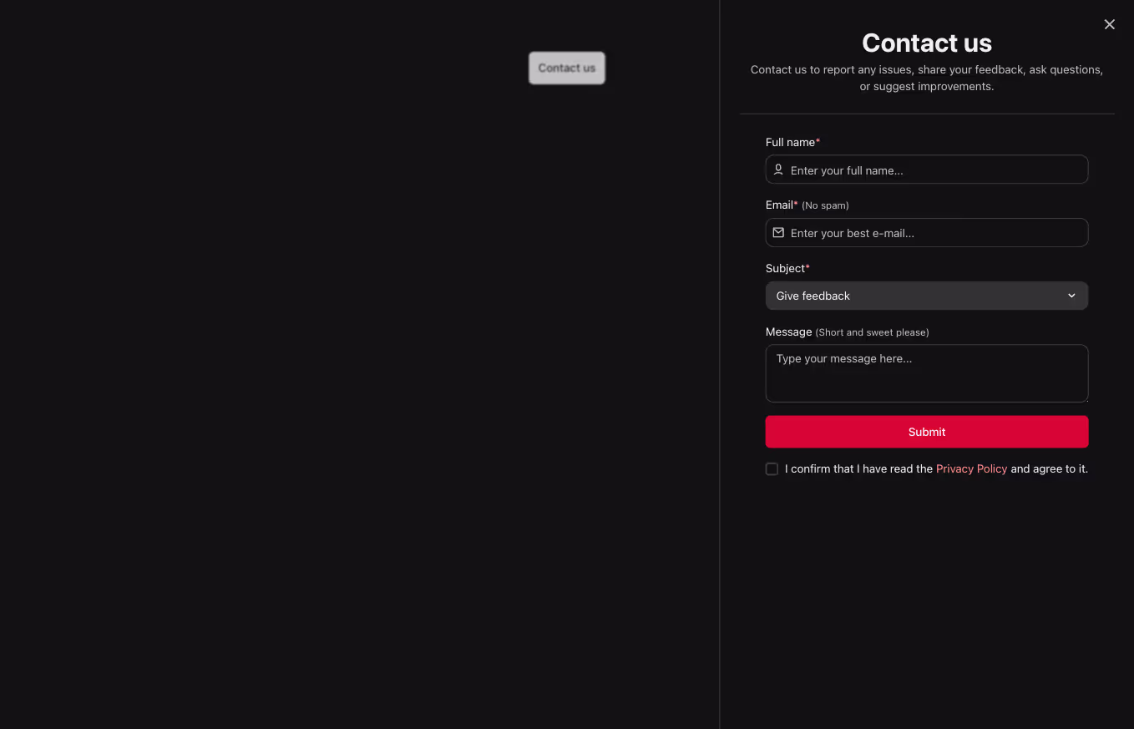Open the Privacy Policy link
This screenshot has width=1134, height=729.
pos(971,468)
